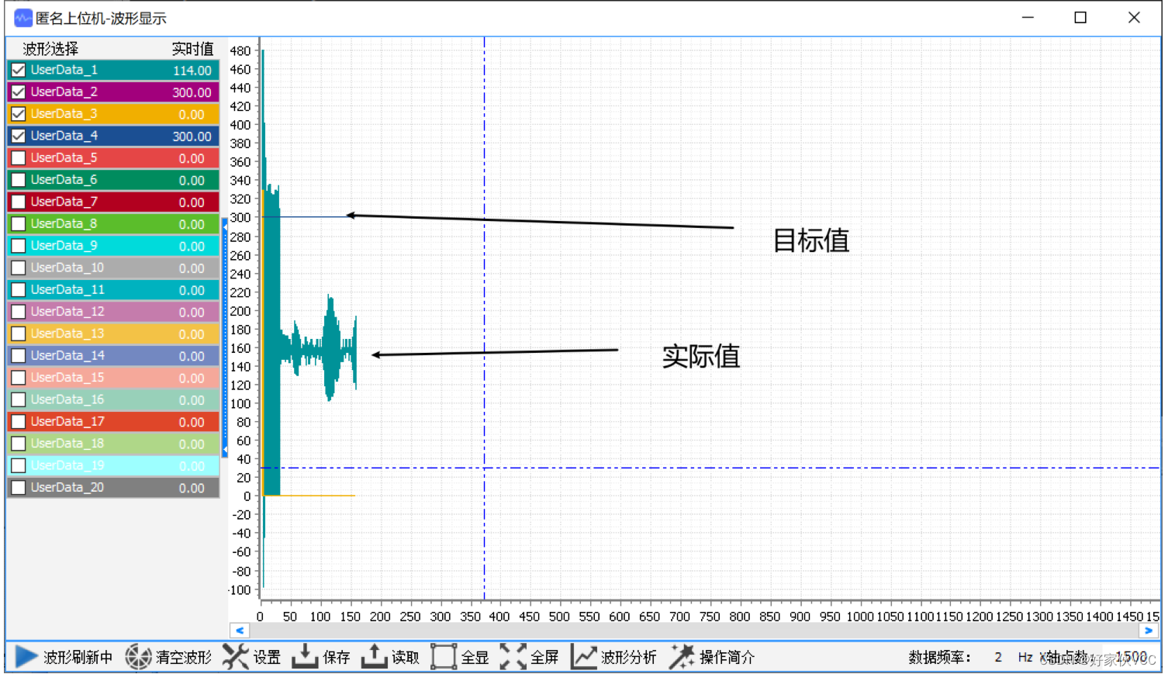Image resolution: width=1168 pixels, height=674 pixels.
Task: Click the 清空波形 button label
Action: click(x=184, y=658)
